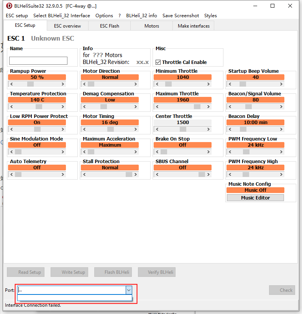Screen dimensions: 302x314
Task: Click Low RPM Power Protect left arrow
Action: tap(11, 129)
